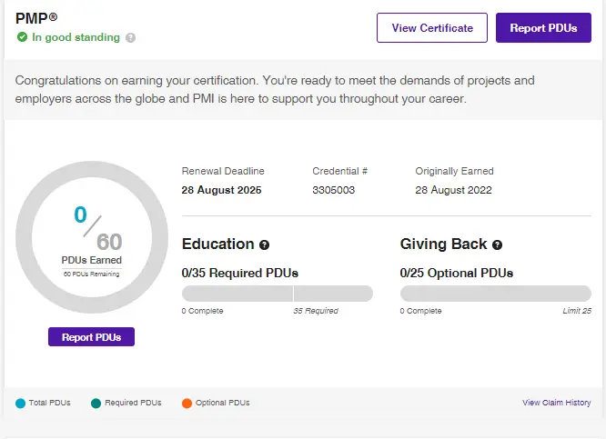Click the PMP certification title
The height and width of the screenshot is (439, 606).
(35, 18)
